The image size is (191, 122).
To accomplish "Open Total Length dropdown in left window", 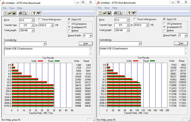I will (x=33, y=30).
